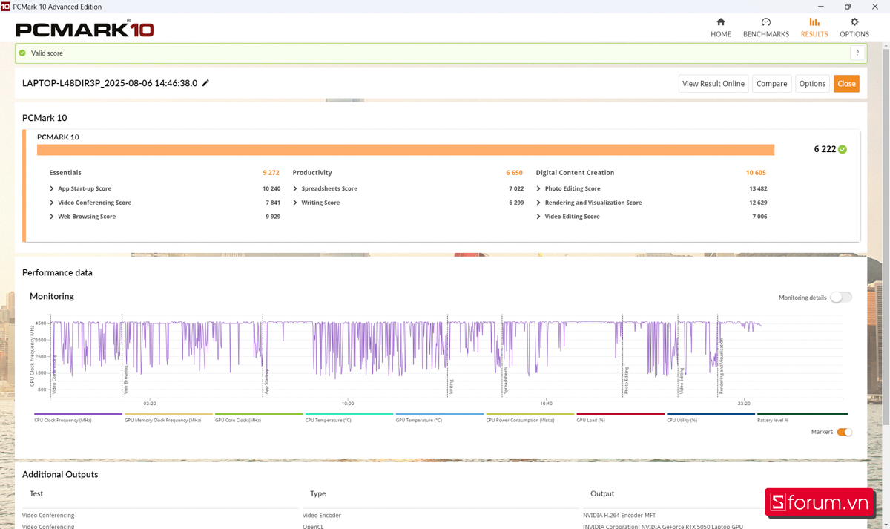Select GPU Core Clock legend item
Viewport: 890px width, 529px height.
(x=259, y=417)
